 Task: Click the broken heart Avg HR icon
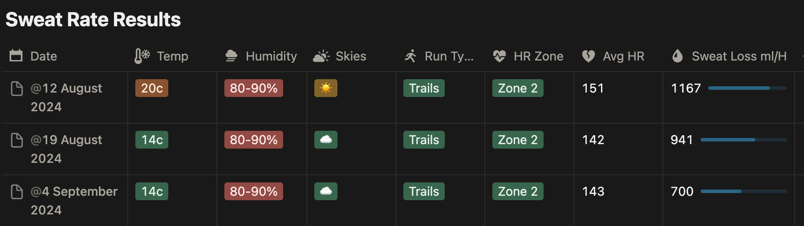click(589, 56)
